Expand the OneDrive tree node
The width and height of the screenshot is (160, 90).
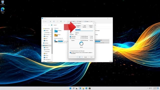point(42,43)
